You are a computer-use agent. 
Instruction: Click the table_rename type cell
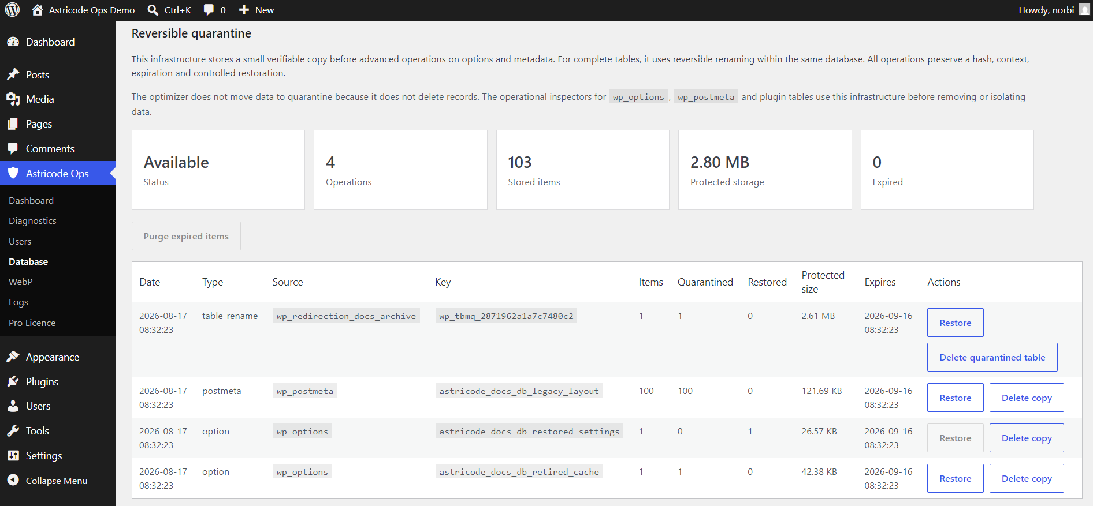[x=230, y=316]
